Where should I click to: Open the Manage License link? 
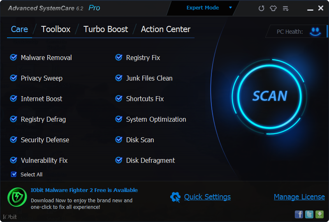pyautogui.click(x=299, y=197)
